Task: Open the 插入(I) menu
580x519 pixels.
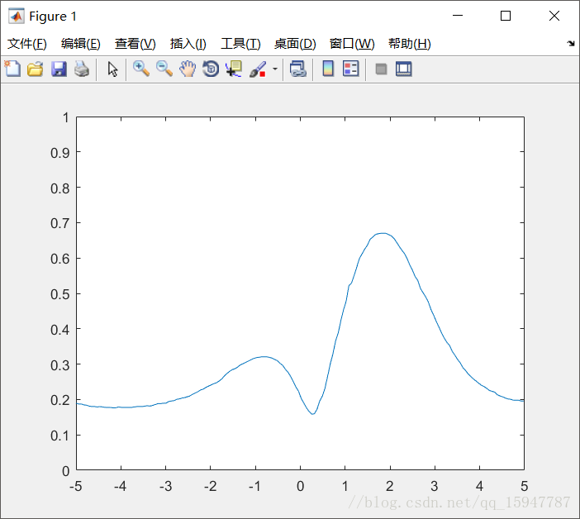Action: pos(188,44)
